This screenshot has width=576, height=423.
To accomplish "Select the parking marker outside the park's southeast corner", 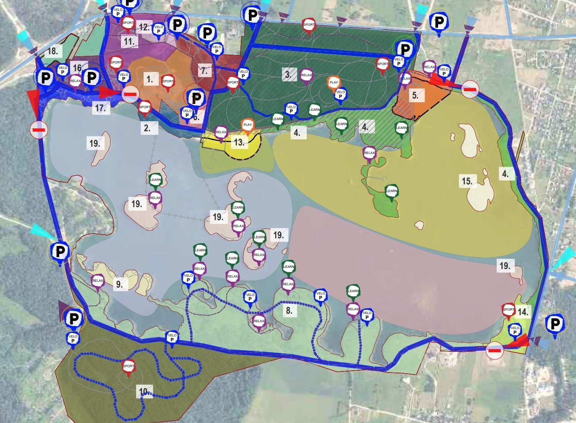I will click(555, 324).
